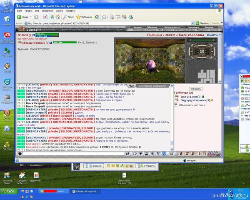Screen dimensions: 250x200
Task: Click the purple egg in dungeon view
Action: pos(150,66)
